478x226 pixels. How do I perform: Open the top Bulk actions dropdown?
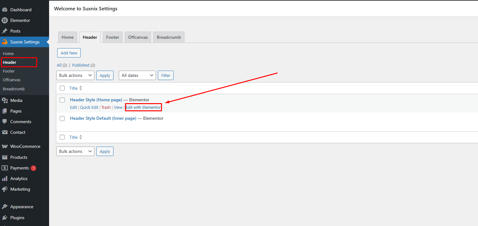(x=75, y=75)
